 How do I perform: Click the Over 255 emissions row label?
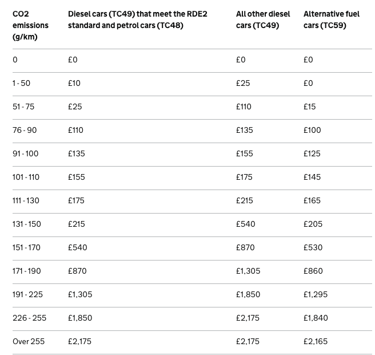tap(29, 342)
